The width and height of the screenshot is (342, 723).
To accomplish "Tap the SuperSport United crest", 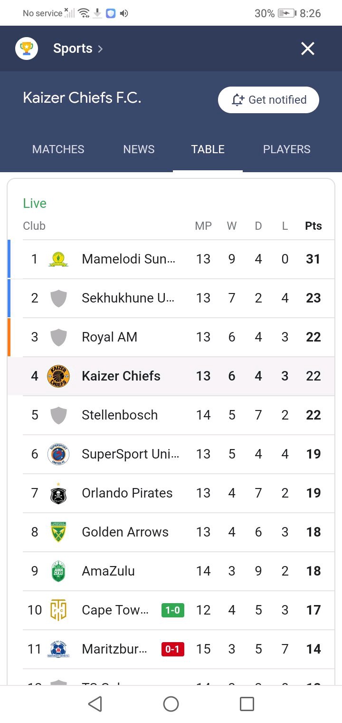I will [58, 454].
